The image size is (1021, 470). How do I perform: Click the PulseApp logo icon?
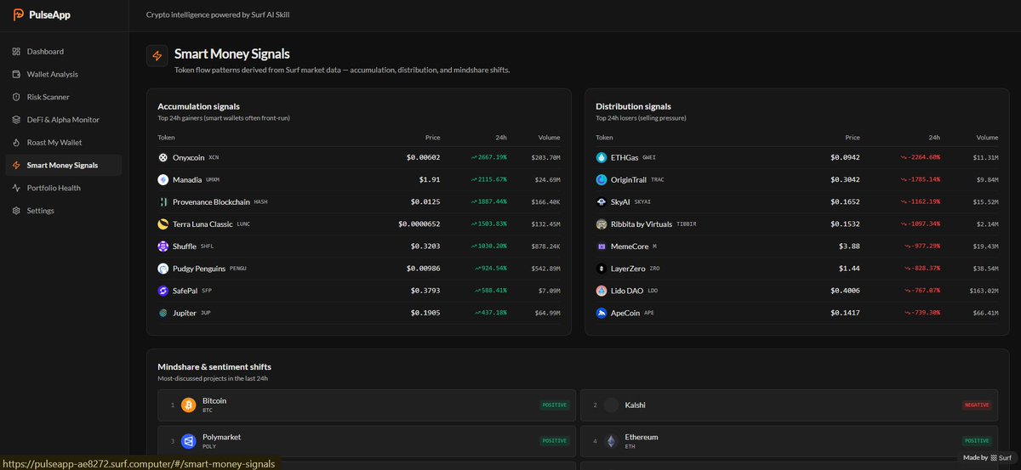(x=19, y=14)
